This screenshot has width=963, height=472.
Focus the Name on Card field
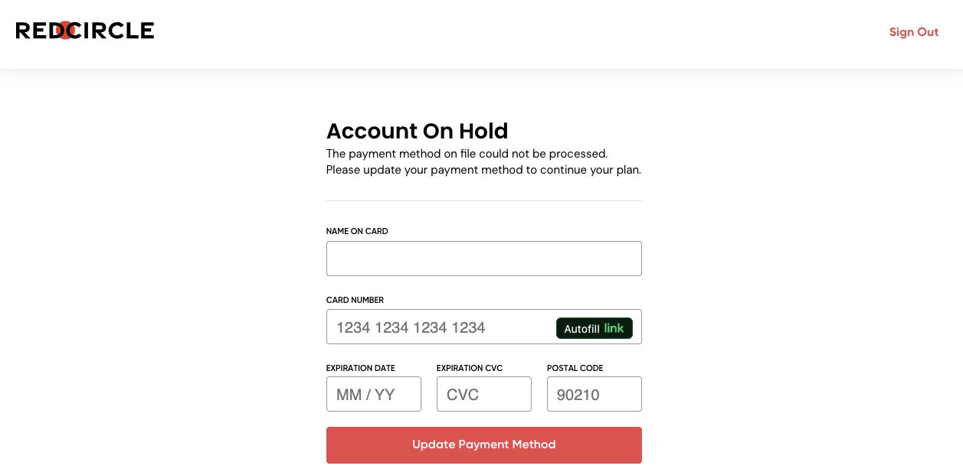click(x=484, y=259)
